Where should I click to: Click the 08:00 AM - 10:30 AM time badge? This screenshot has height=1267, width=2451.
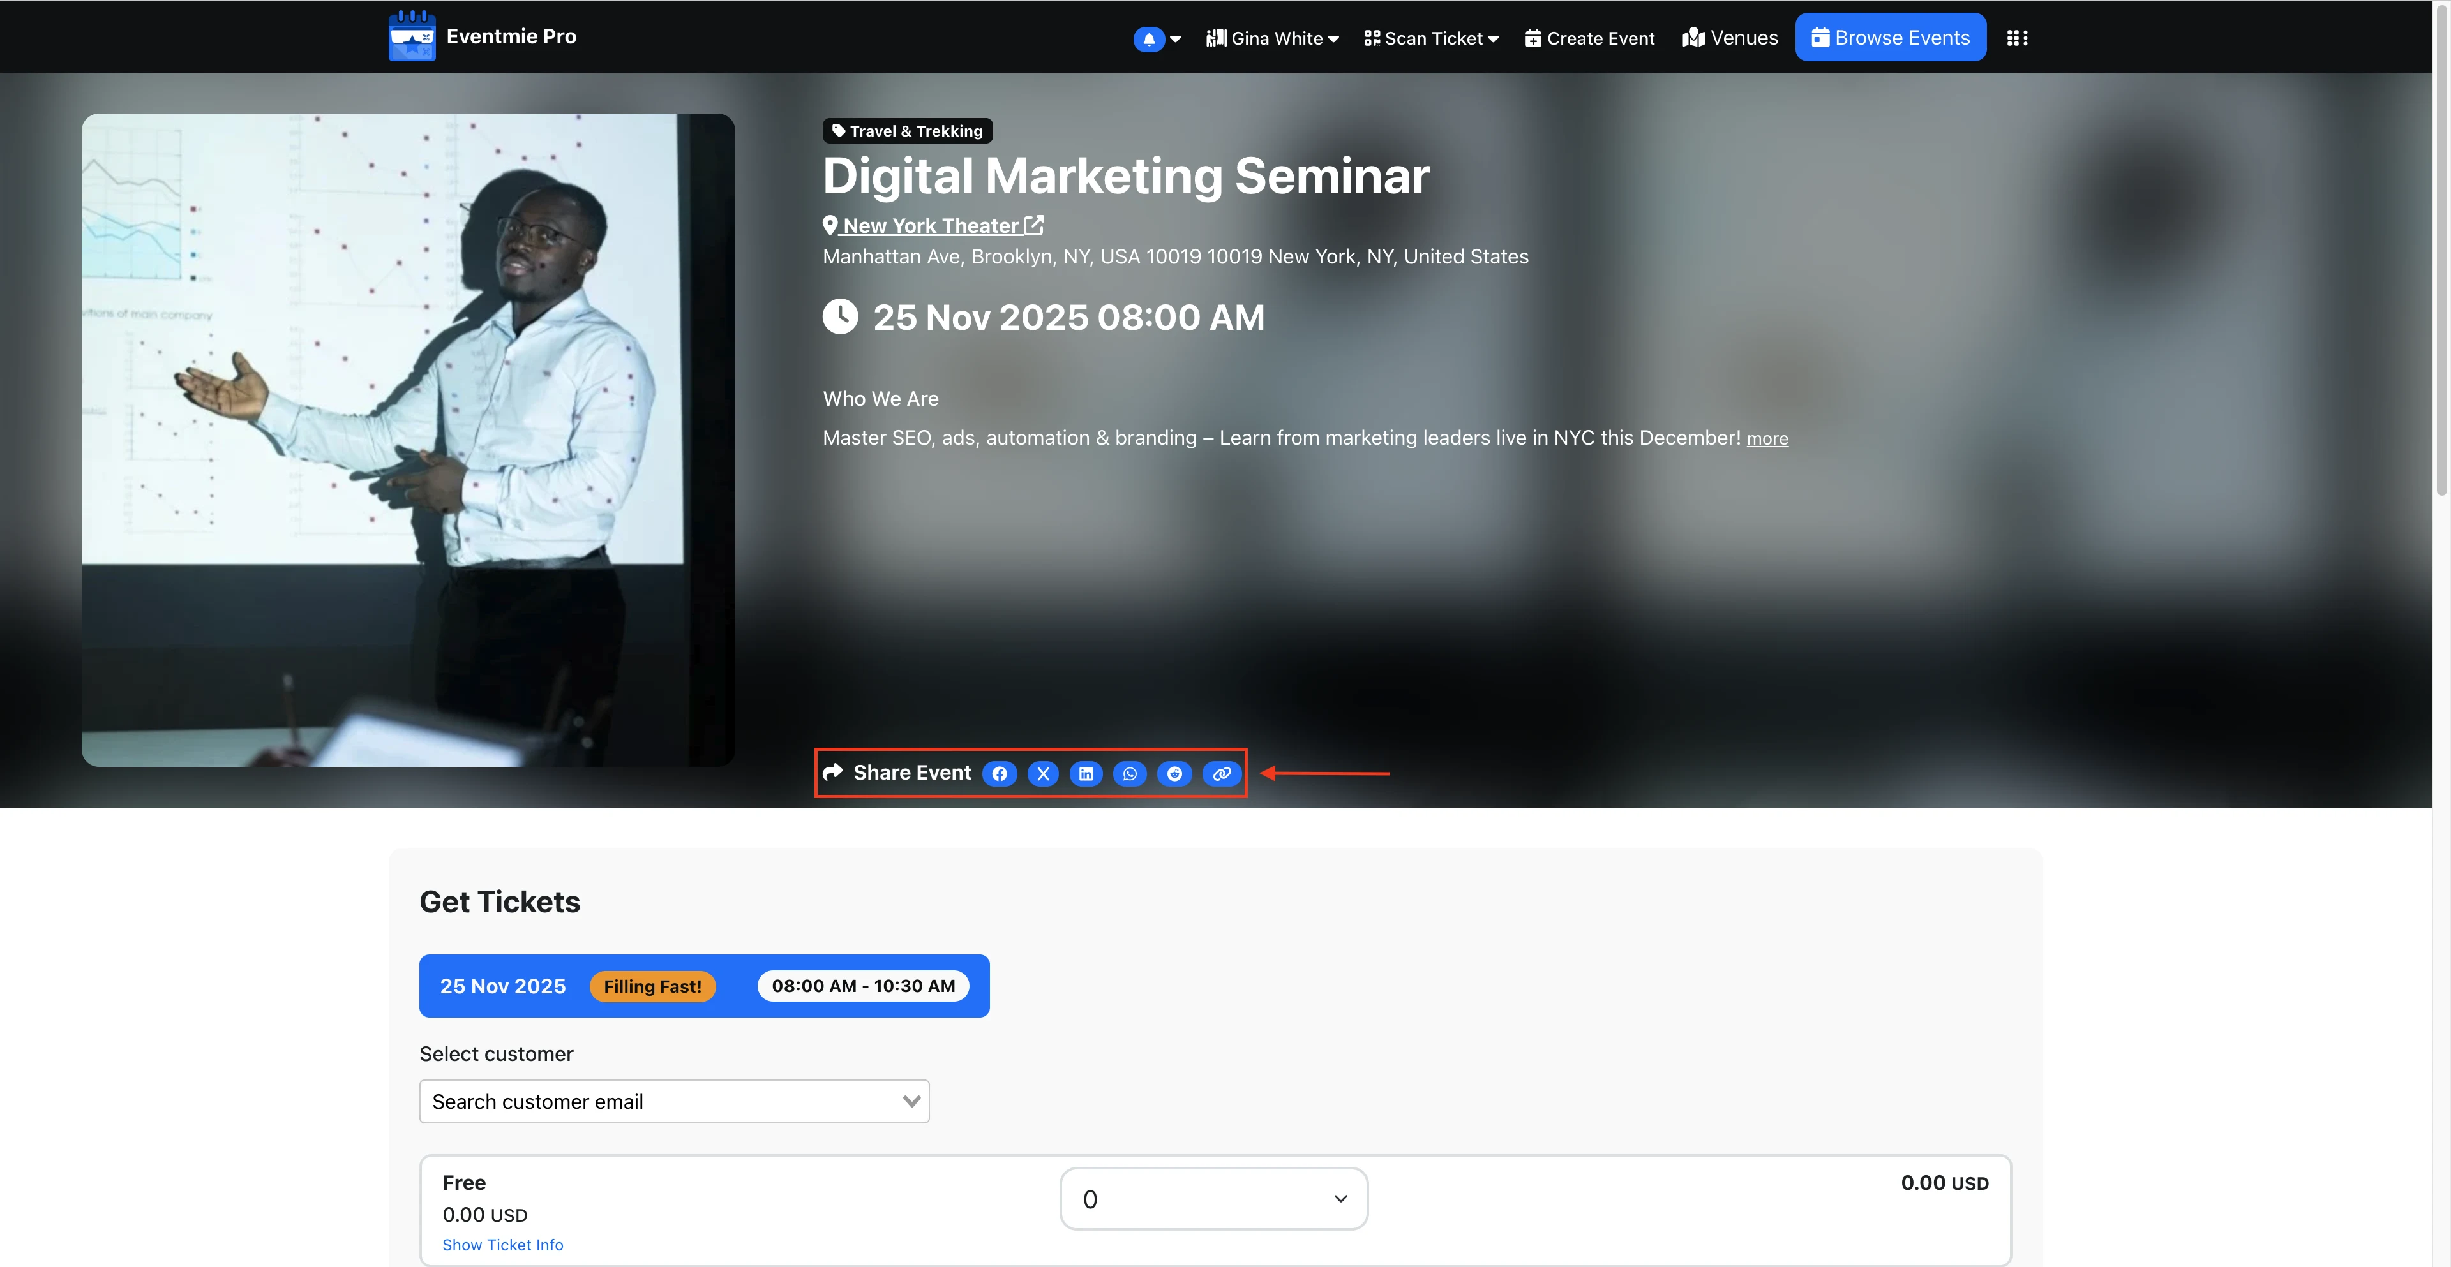pyautogui.click(x=863, y=986)
